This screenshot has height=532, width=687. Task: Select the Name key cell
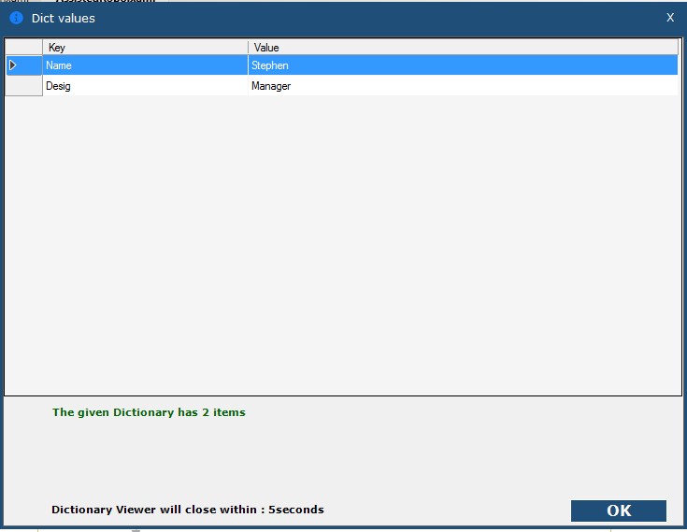(x=145, y=65)
